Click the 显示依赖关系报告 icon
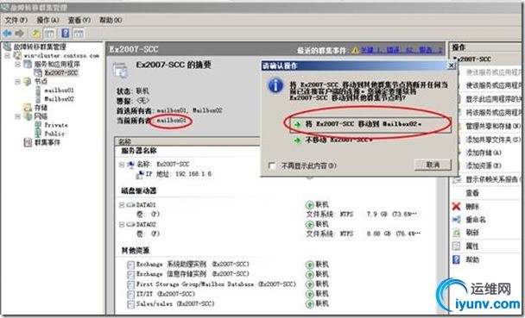The image size is (525, 318). click(457, 179)
